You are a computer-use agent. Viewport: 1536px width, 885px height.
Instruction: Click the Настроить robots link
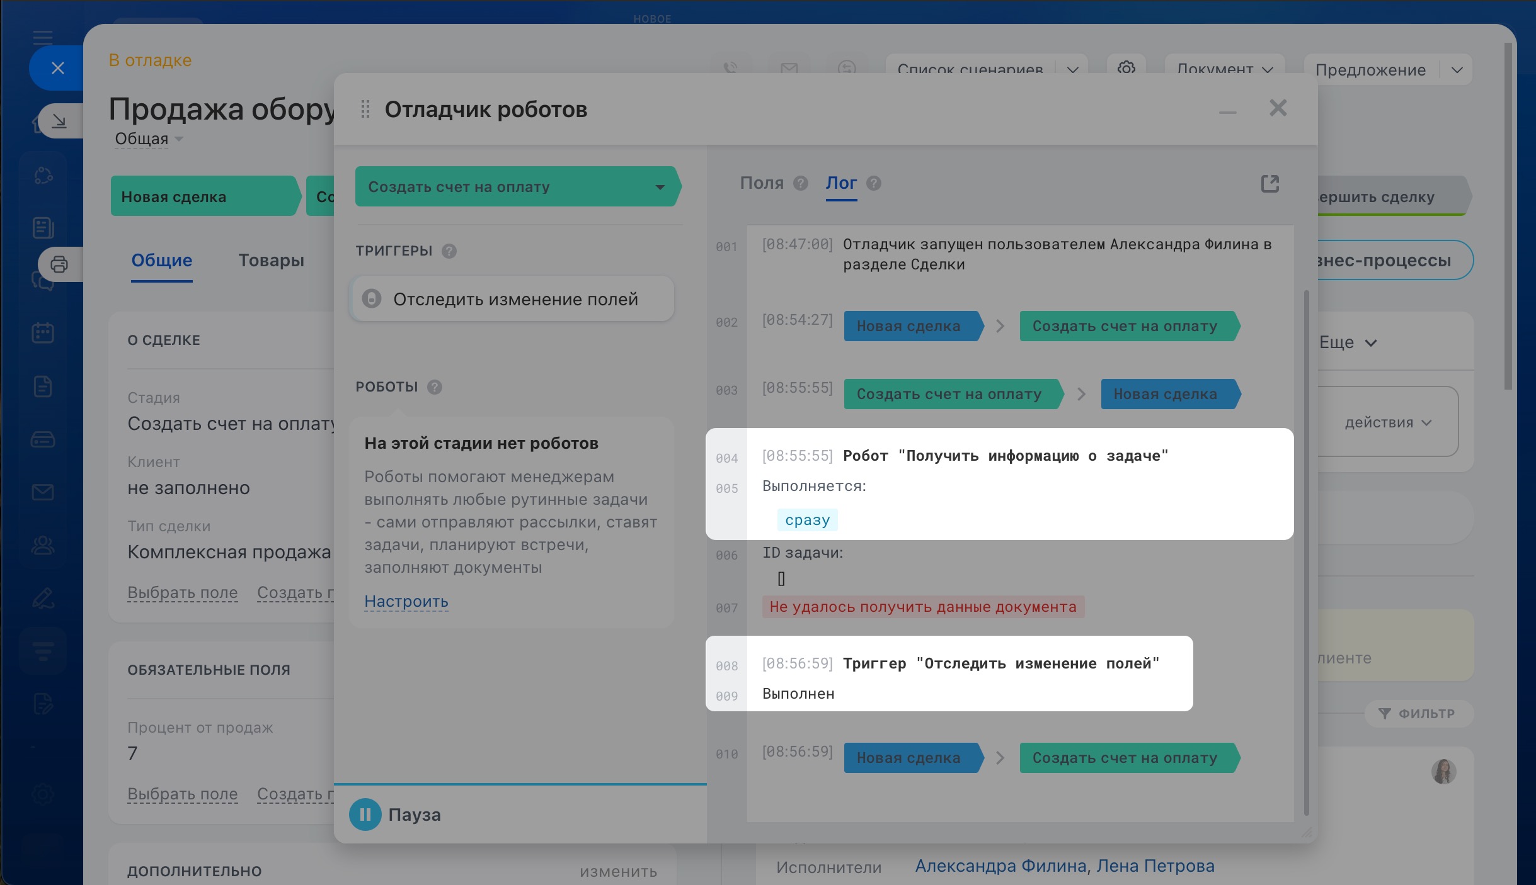coord(406,601)
